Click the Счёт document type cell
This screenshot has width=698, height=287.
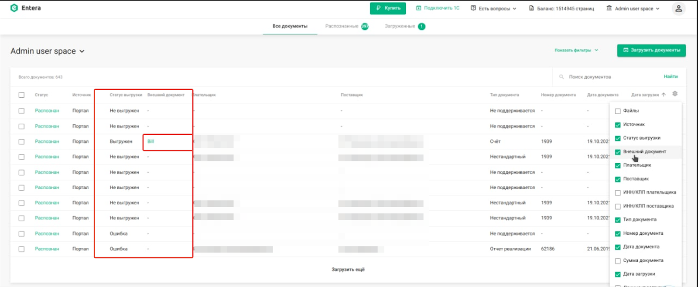(495, 141)
